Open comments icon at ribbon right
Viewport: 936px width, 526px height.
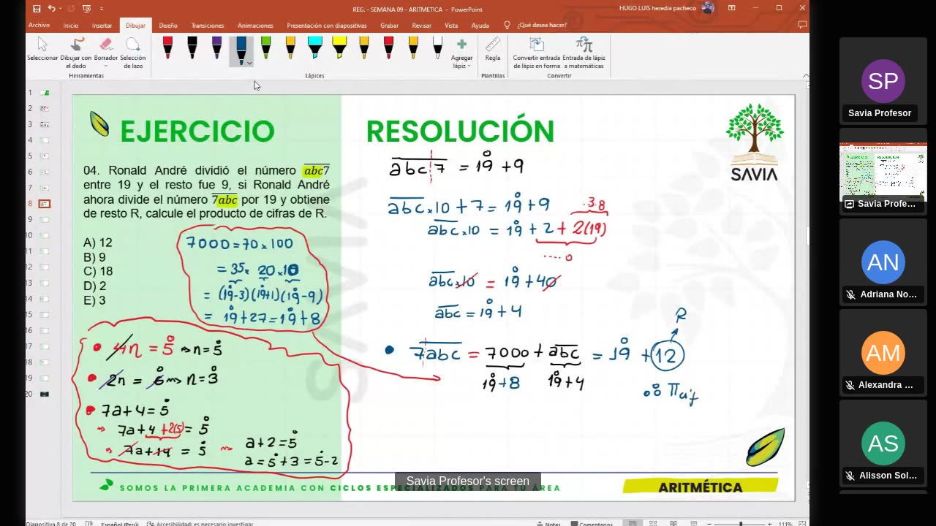click(802, 25)
